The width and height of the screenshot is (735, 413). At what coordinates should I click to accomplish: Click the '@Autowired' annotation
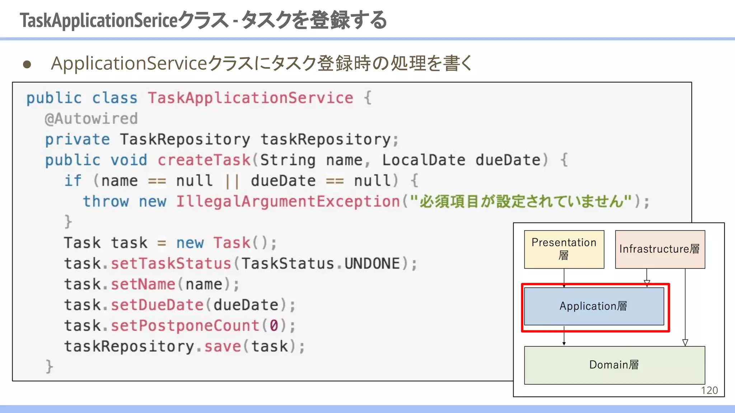pyautogui.click(x=91, y=119)
